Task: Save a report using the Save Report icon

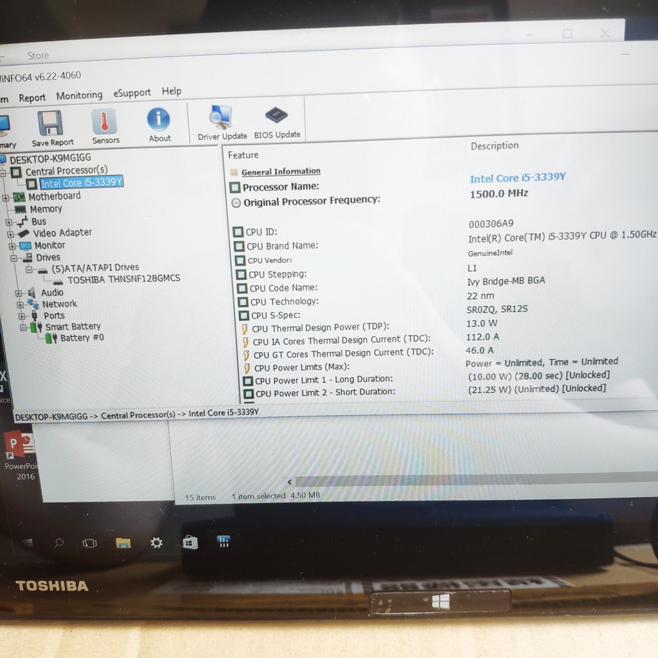Action: tap(51, 123)
